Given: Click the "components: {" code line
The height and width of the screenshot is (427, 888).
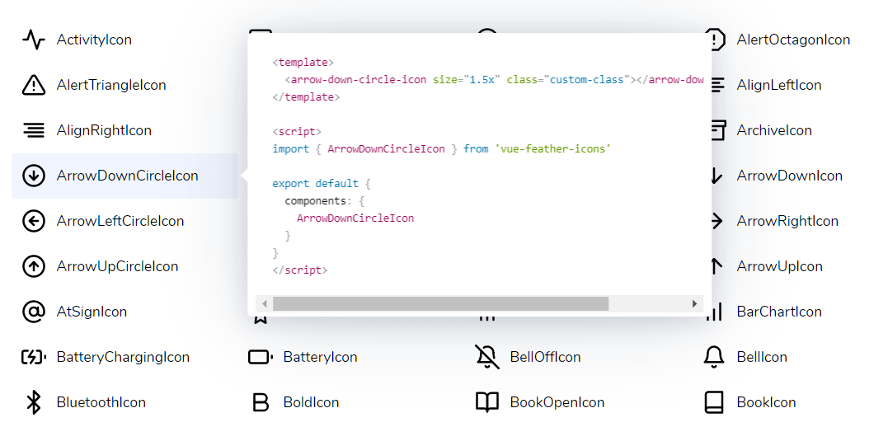Looking at the screenshot, I should [325, 201].
